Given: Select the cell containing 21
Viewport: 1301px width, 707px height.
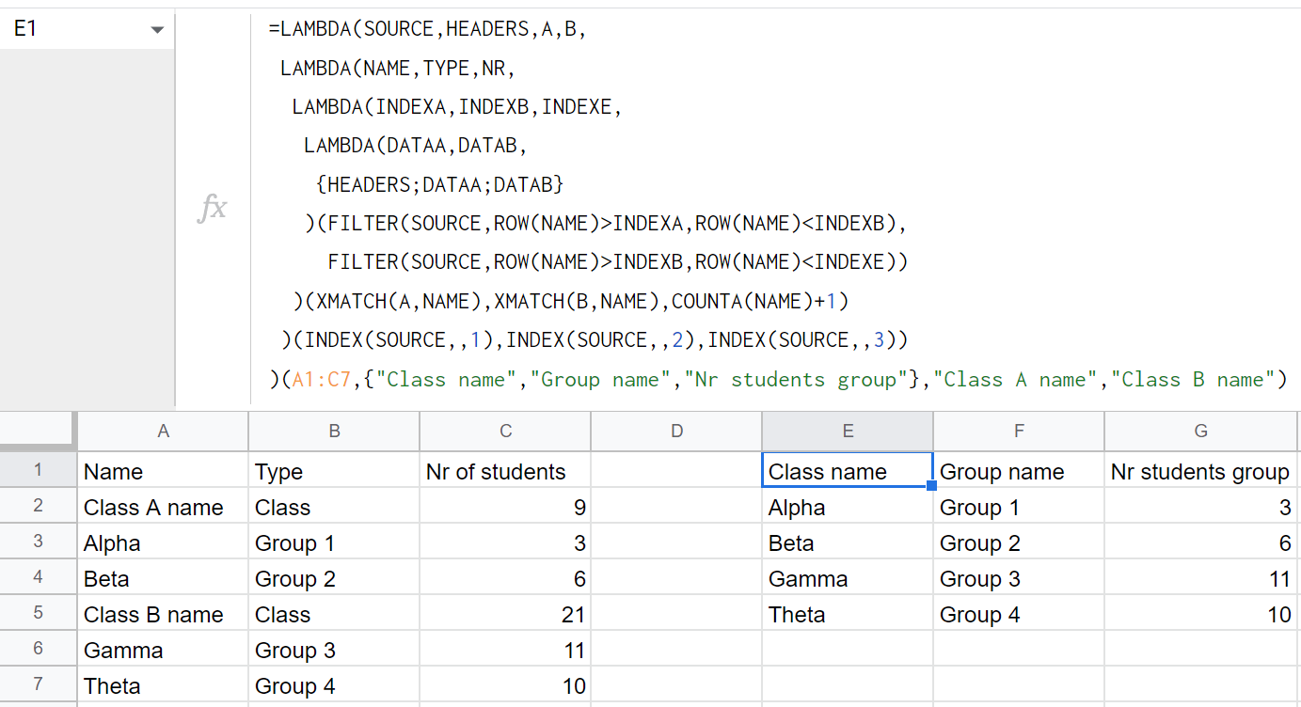Looking at the screenshot, I should [505, 614].
